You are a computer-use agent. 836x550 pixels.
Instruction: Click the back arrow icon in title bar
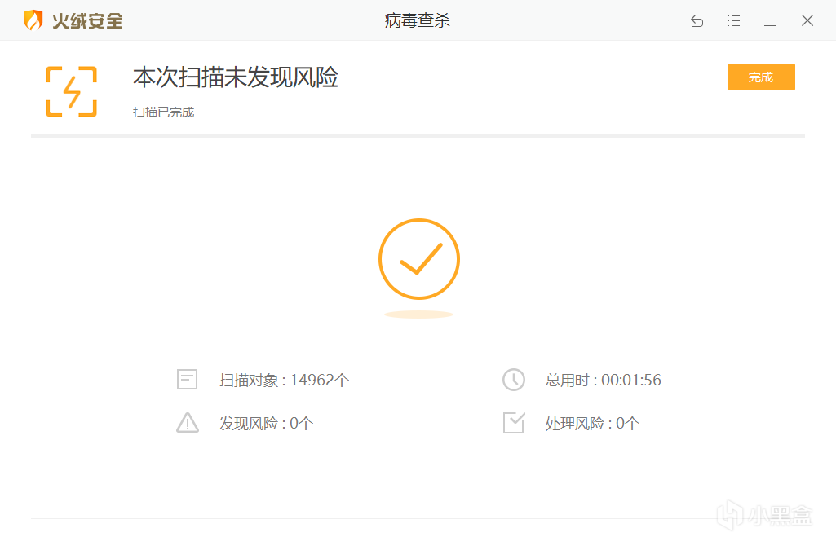(x=697, y=20)
